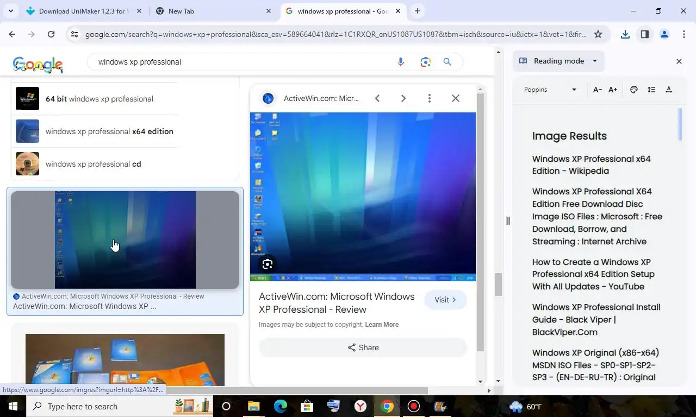
Task: Click Windows XP Professional Install Guide text
Action: [x=596, y=320]
